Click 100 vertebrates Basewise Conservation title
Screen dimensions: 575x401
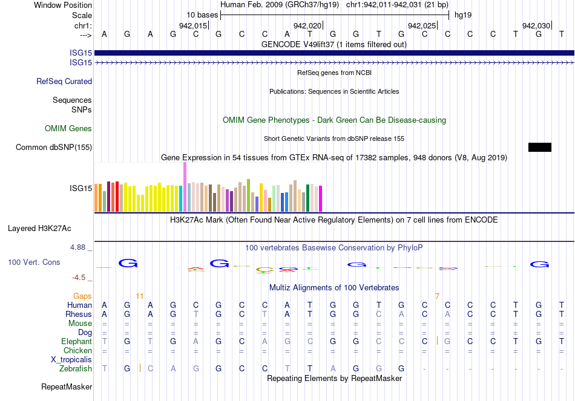click(334, 248)
